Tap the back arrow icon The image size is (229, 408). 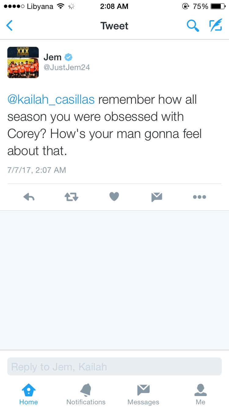(9, 26)
